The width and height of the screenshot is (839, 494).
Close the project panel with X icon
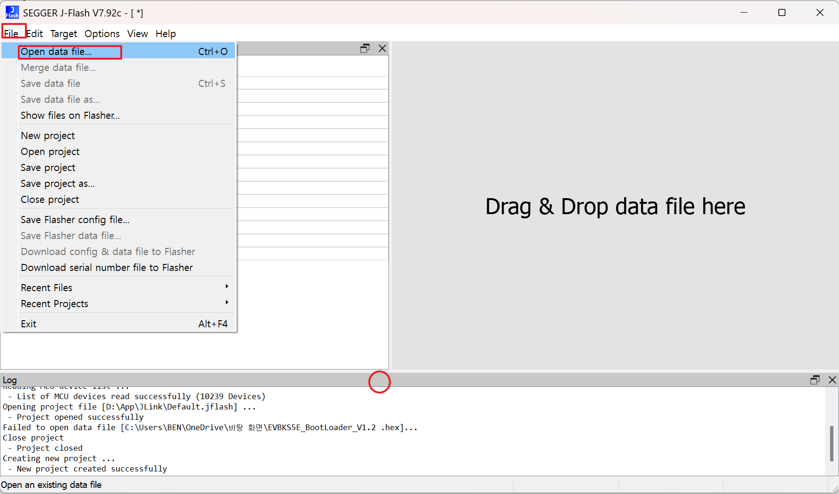click(382, 48)
